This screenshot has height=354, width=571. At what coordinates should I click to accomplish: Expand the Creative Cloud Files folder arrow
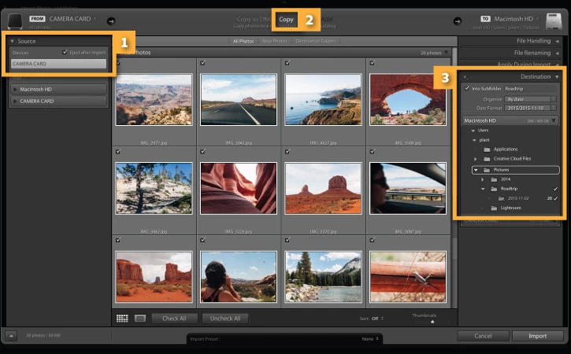[475, 159]
